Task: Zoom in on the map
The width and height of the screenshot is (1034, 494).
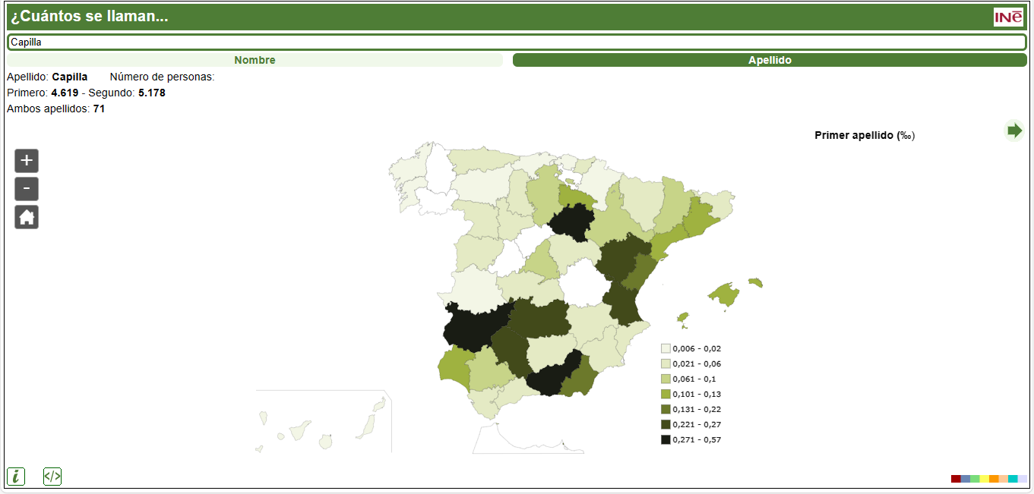Action: (27, 161)
